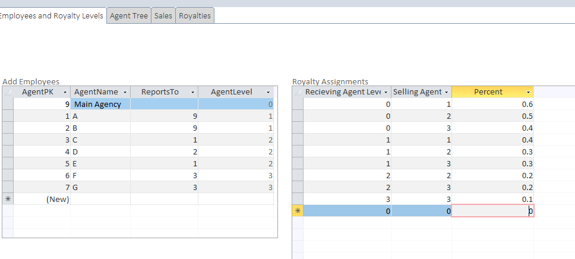This screenshot has width=575, height=259.
Task: Expand the Selling Agent column dropdown
Action: point(446,92)
